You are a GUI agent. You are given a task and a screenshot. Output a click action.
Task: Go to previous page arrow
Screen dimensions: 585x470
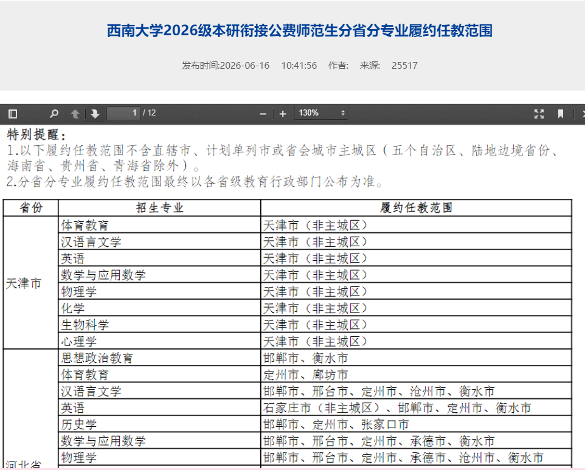pyautogui.click(x=75, y=114)
